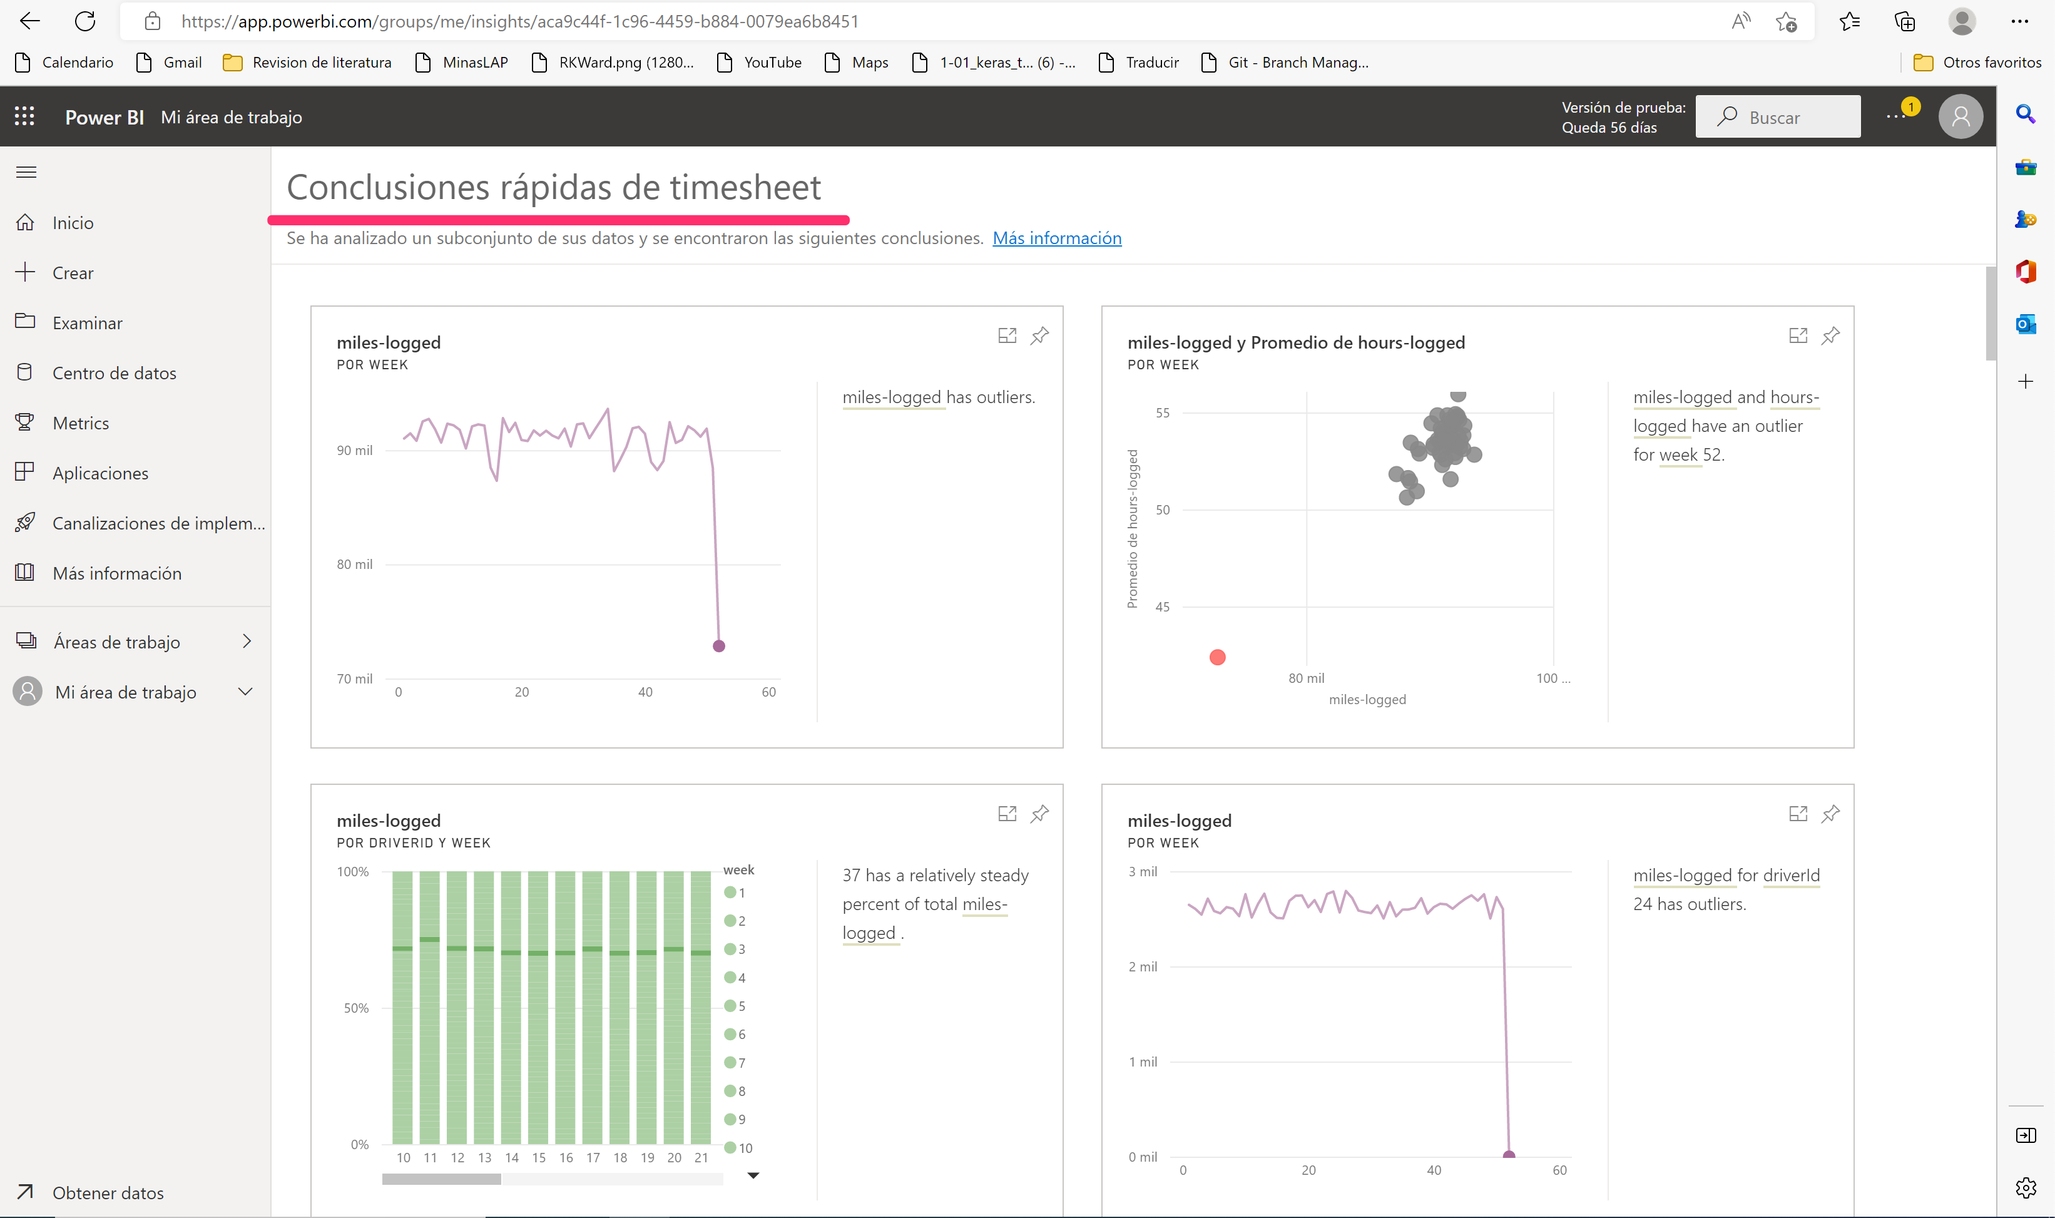Pin the por driverid y week card

point(1039,814)
